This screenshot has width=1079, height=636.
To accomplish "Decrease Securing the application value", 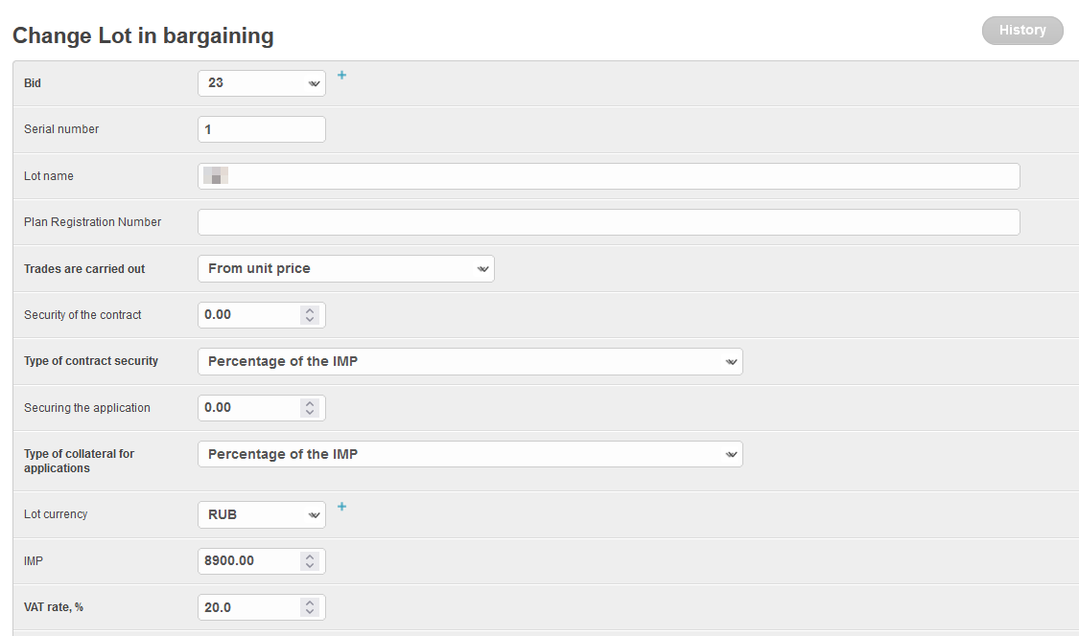I will pyautogui.click(x=309, y=413).
